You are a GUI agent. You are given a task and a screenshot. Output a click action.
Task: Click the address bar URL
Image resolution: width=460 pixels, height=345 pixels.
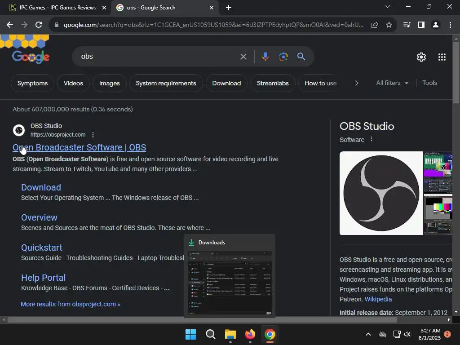point(213,25)
